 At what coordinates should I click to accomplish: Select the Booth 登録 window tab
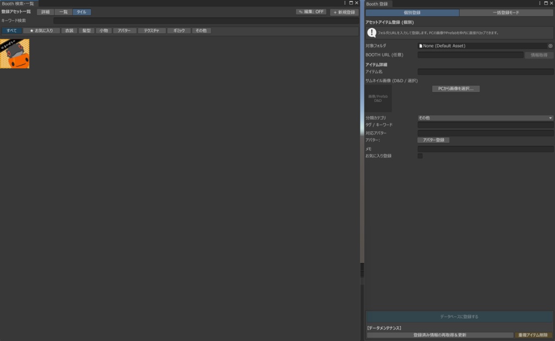[x=377, y=4]
